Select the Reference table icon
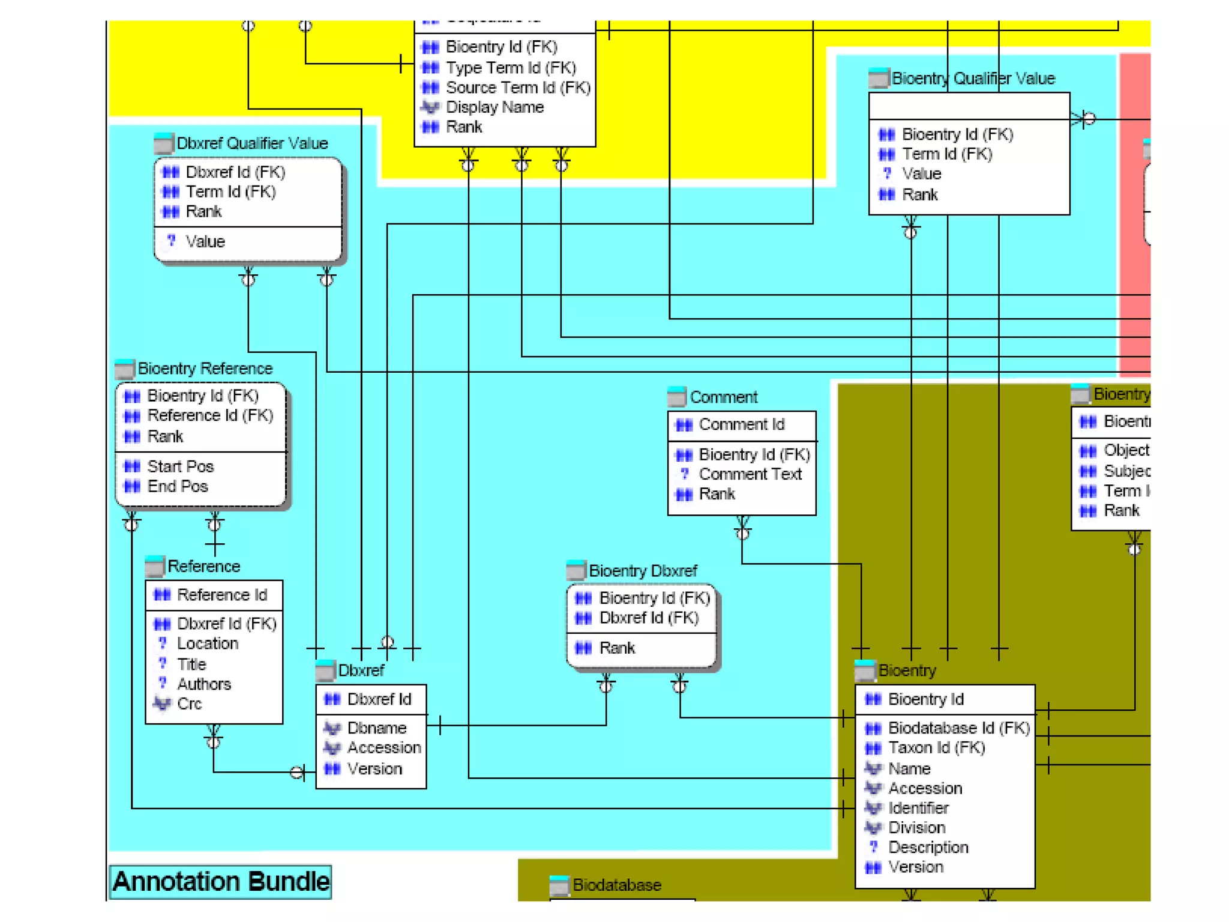The image size is (1229, 922). tap(154, 566)
